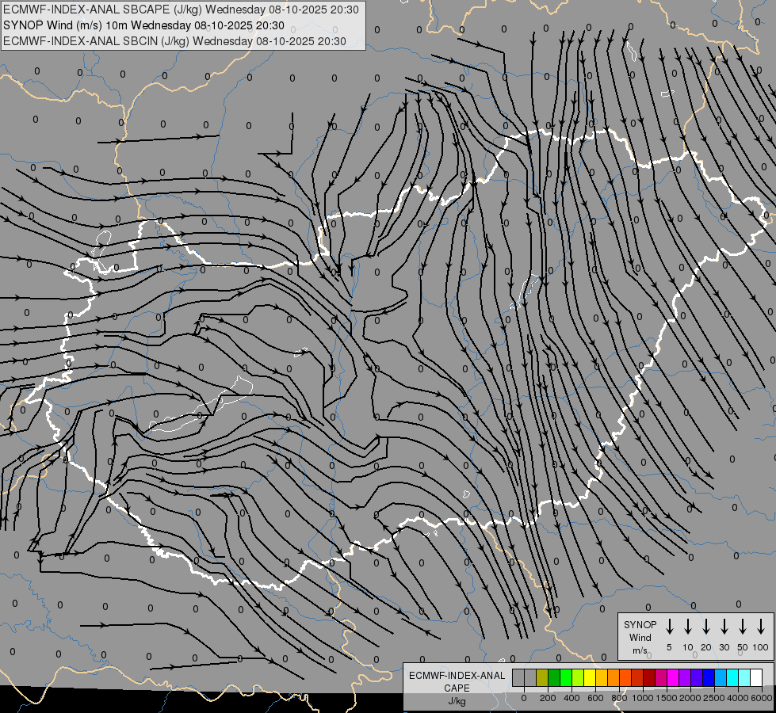Click the 50 m/s wind arrow in legend
Image resolution: width=776 pixels, height=713 pixels.
[743, 627]
